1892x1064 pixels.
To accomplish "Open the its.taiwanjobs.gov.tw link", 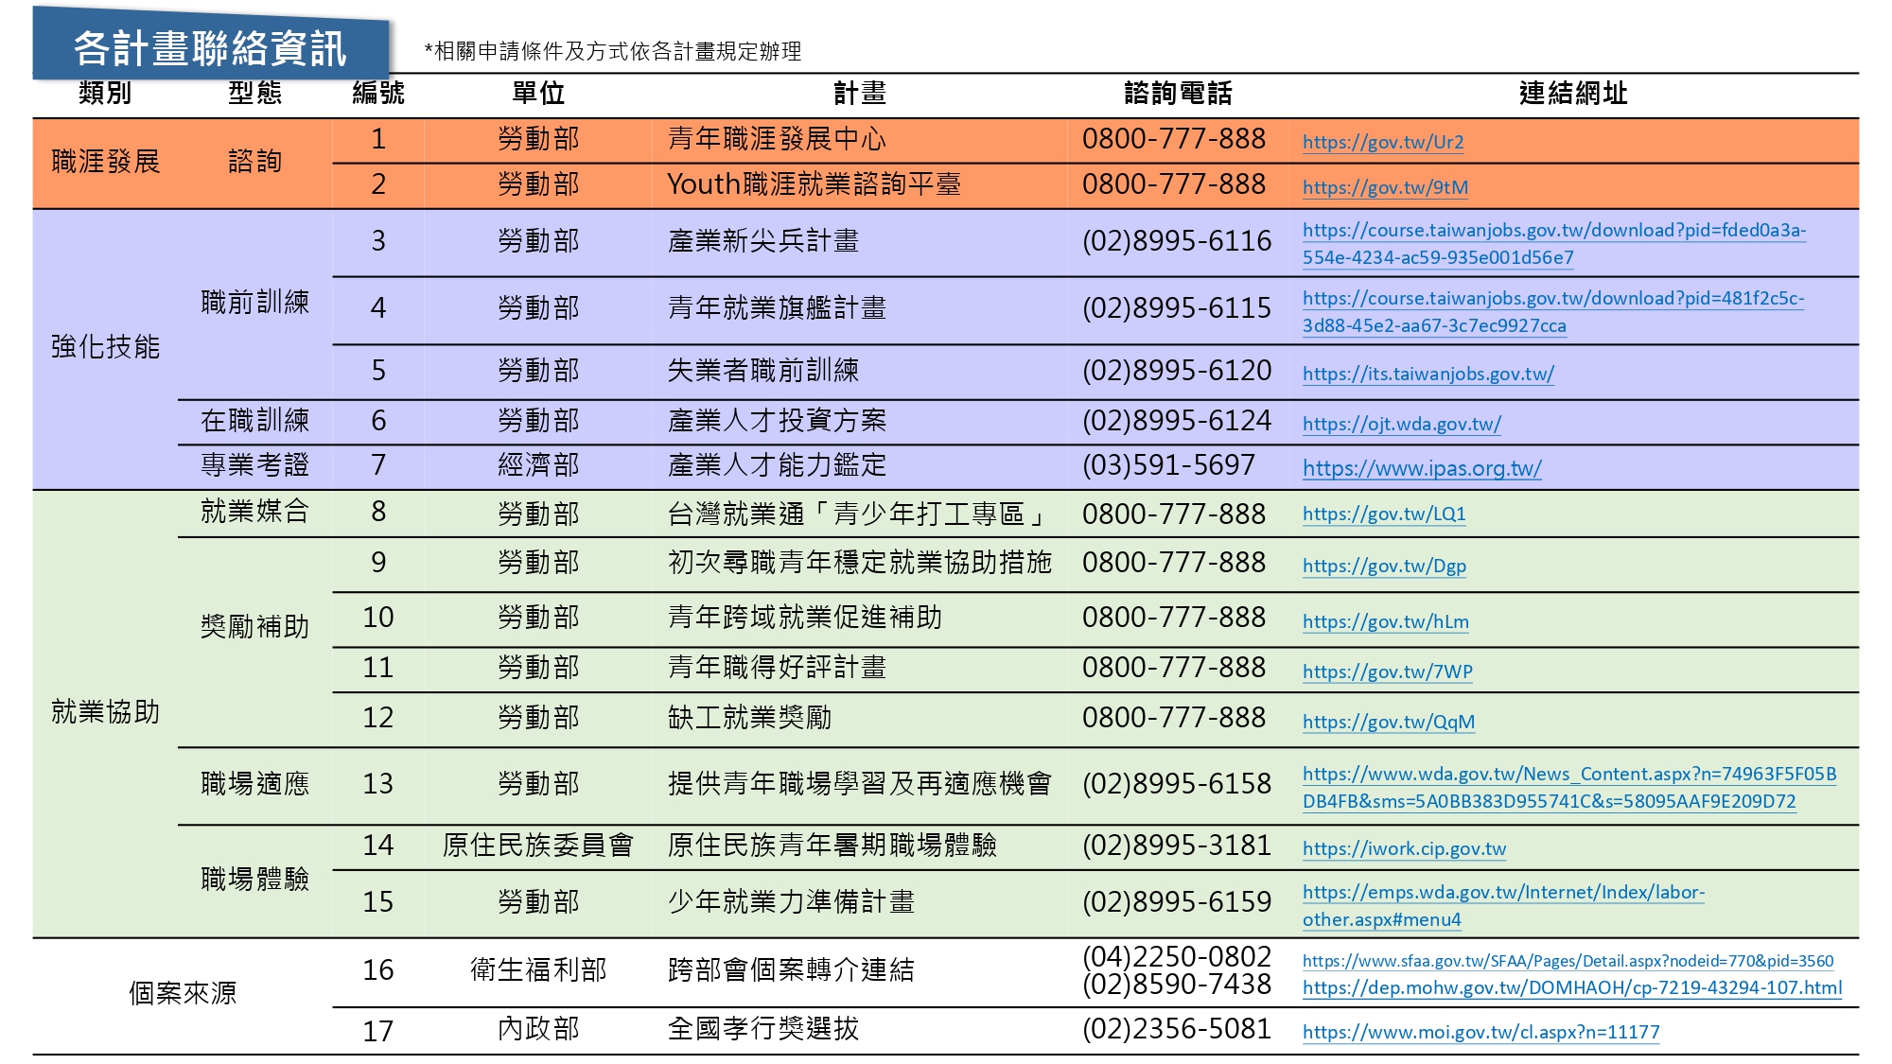I will tap(1428, 374).
